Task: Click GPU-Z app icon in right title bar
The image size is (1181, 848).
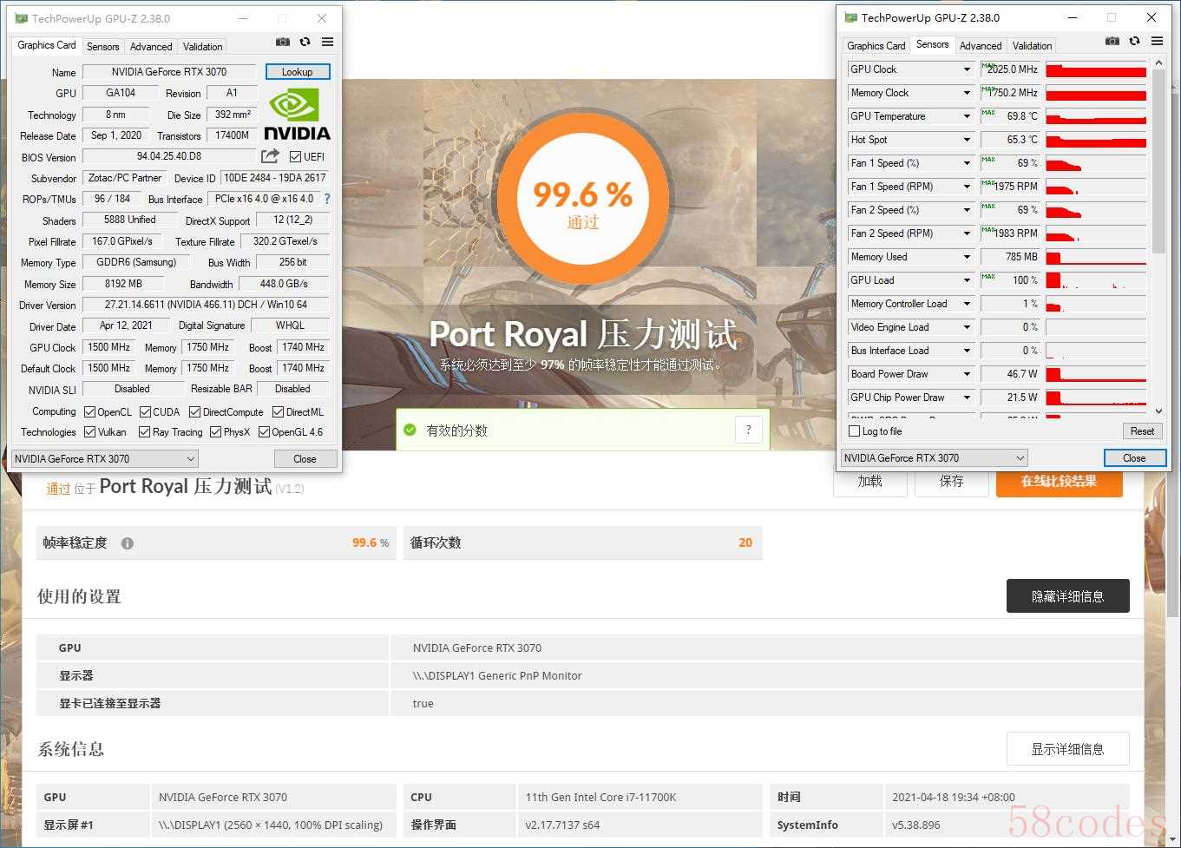Action: tap(851, 17)
